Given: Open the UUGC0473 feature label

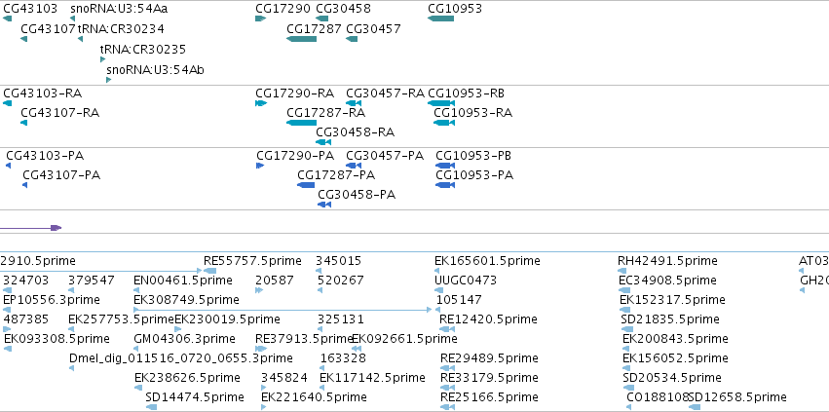Looking at the screenshot, I should [466, 280].
